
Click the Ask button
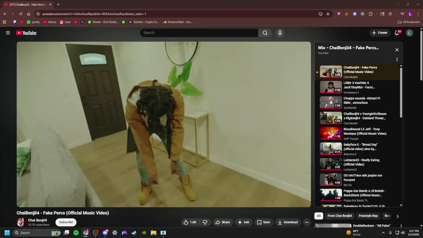243,222
